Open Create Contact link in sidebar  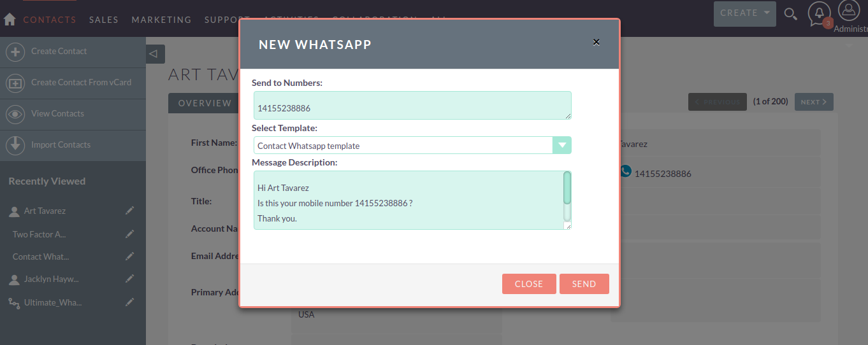click(x=59, y=51)
